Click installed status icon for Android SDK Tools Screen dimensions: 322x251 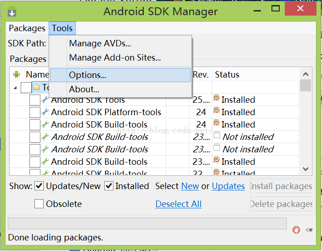point(217,98)
